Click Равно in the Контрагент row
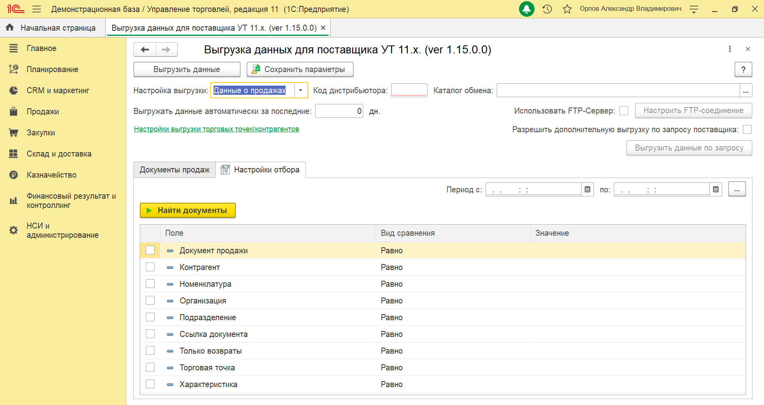Image resolution: width=764 pixels, height=405 pixels. tap(392, 267)
